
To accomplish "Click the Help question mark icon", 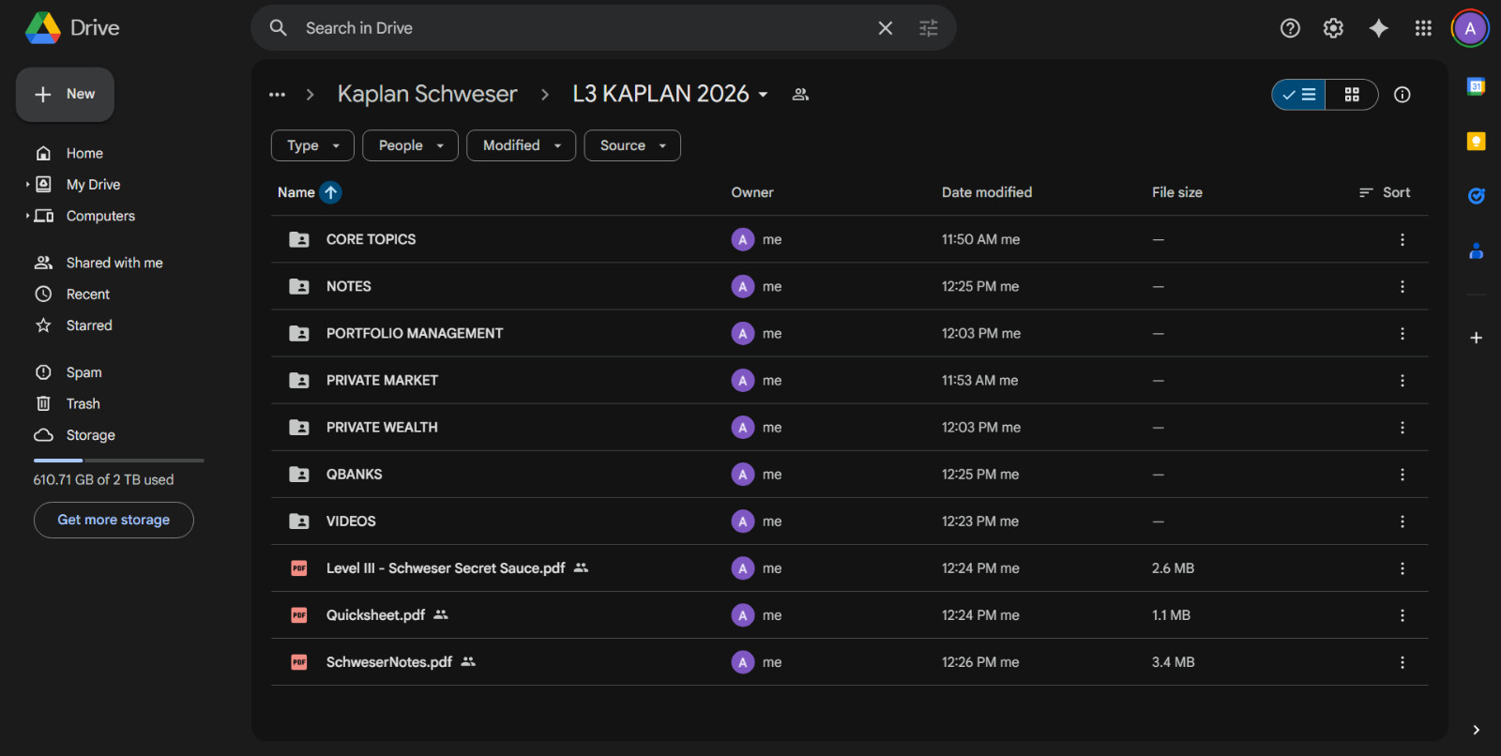I will (x=1290, y=28).
